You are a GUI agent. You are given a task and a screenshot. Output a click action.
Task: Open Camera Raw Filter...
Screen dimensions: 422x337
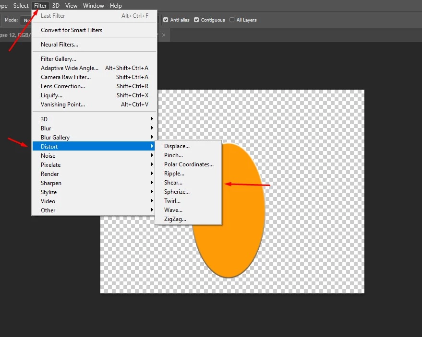coord(94,77)
